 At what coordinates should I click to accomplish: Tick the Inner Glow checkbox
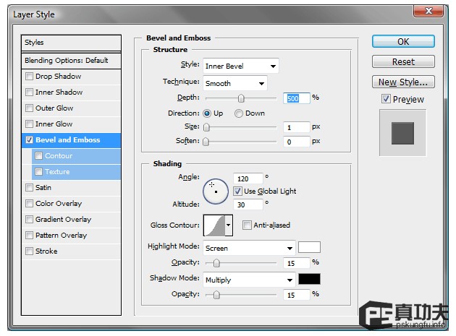[29, 124]
